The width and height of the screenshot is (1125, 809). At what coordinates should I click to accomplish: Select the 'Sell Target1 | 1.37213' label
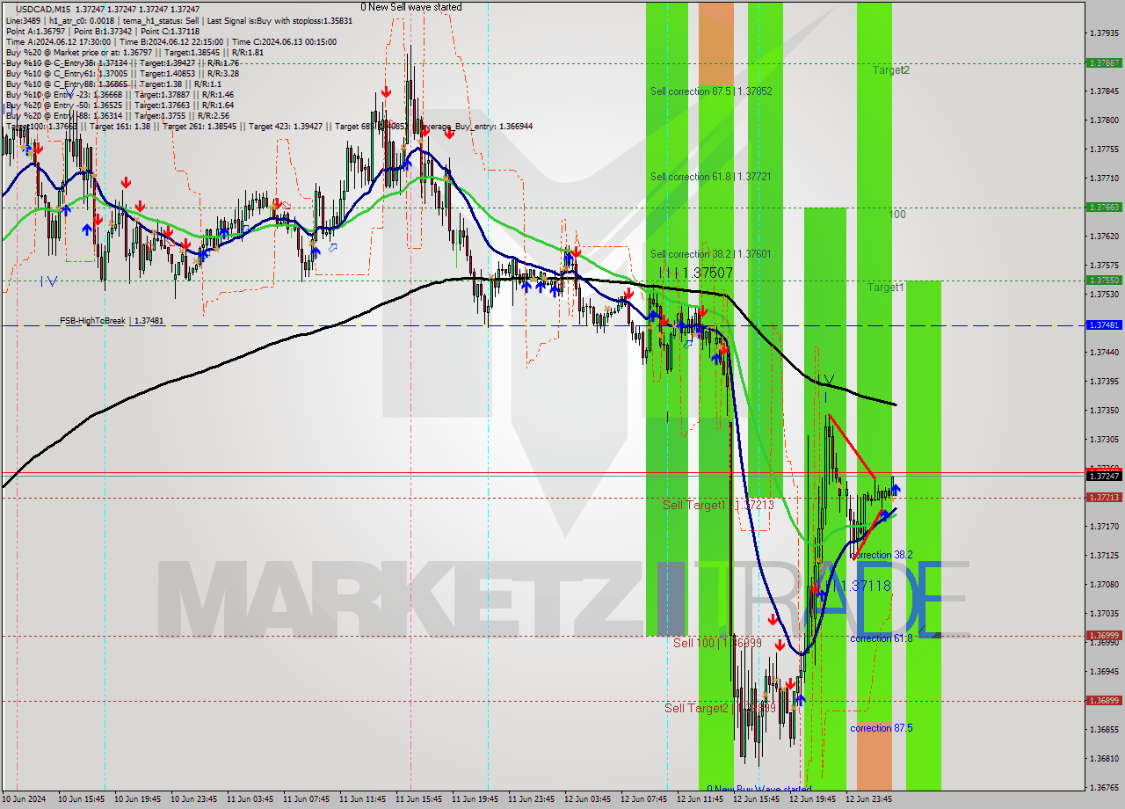click(718, 506)
